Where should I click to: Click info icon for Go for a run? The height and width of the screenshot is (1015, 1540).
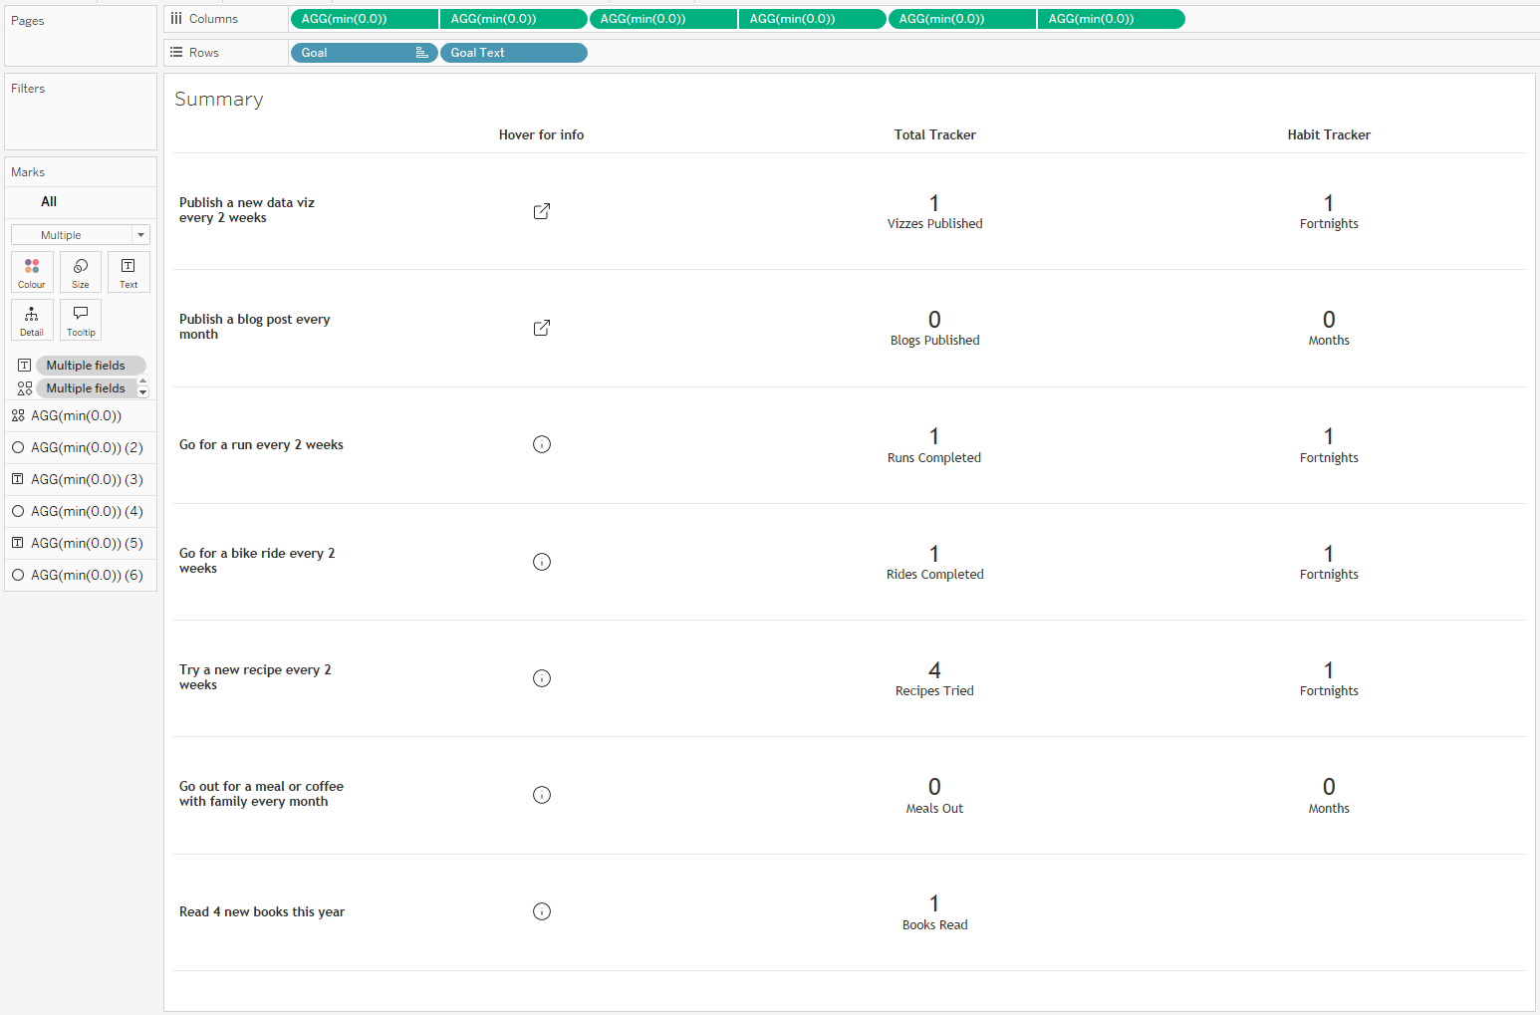coord(542,444)
